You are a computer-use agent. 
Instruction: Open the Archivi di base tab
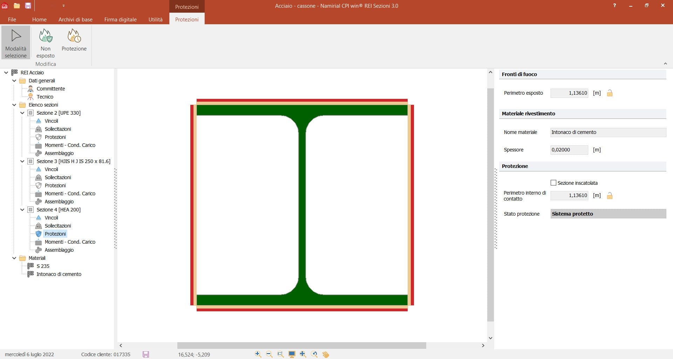click(75, 20)
